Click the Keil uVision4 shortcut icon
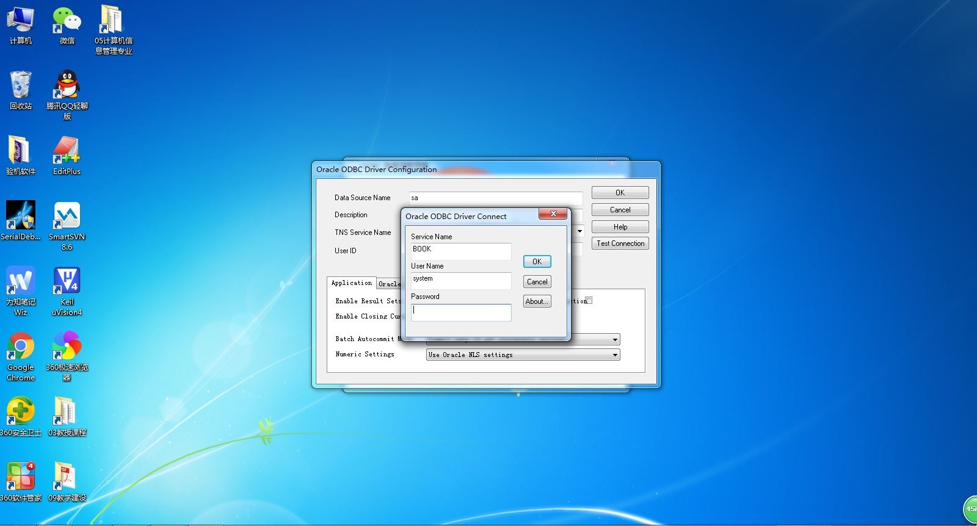 tap(67, 291)
